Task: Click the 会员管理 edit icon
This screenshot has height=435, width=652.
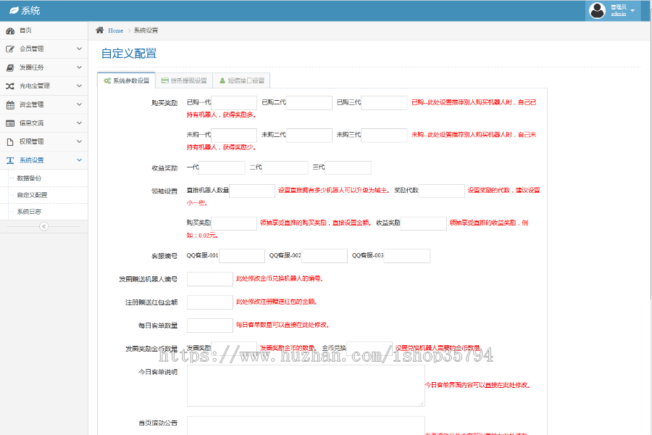Action: [x=10, y=49]
